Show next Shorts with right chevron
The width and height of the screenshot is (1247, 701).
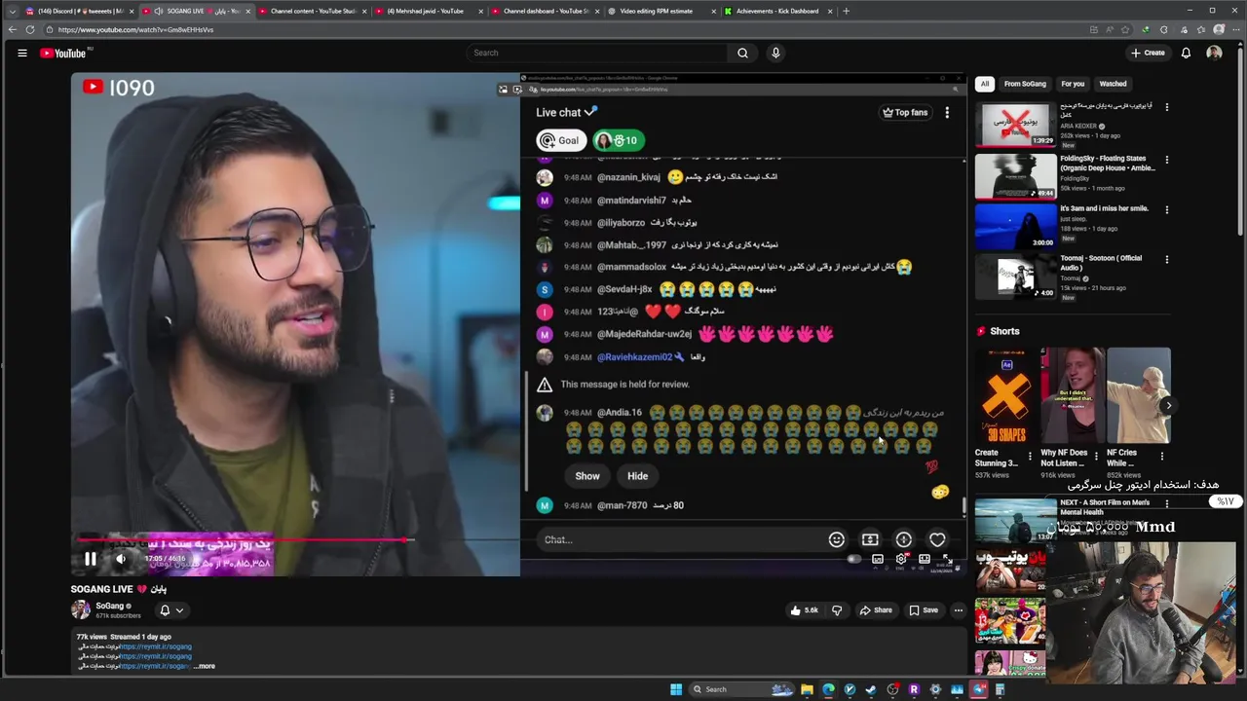[x=1168, y=405]
